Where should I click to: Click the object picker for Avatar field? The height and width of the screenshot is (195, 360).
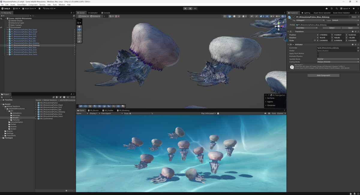[x=358, y=51]
